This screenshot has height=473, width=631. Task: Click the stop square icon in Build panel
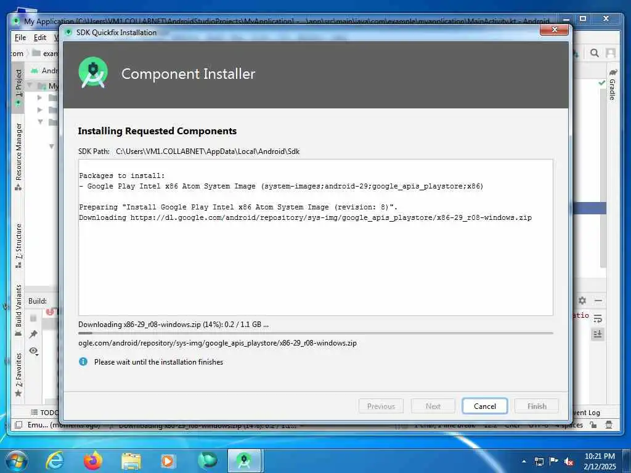33,318
